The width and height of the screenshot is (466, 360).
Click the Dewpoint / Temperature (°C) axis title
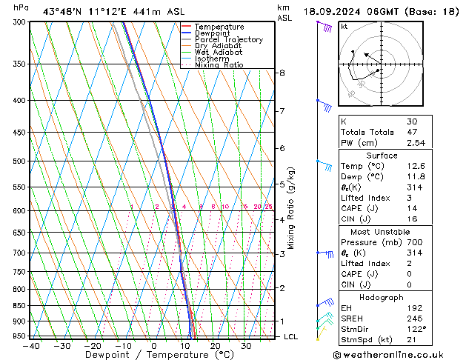[159, 355]
